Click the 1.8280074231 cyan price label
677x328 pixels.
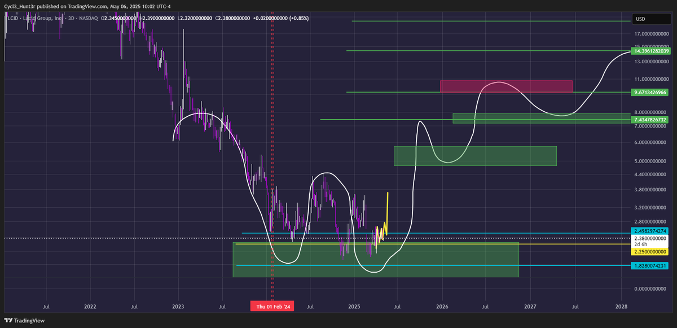pyautogui.click(x=650, y=265)
